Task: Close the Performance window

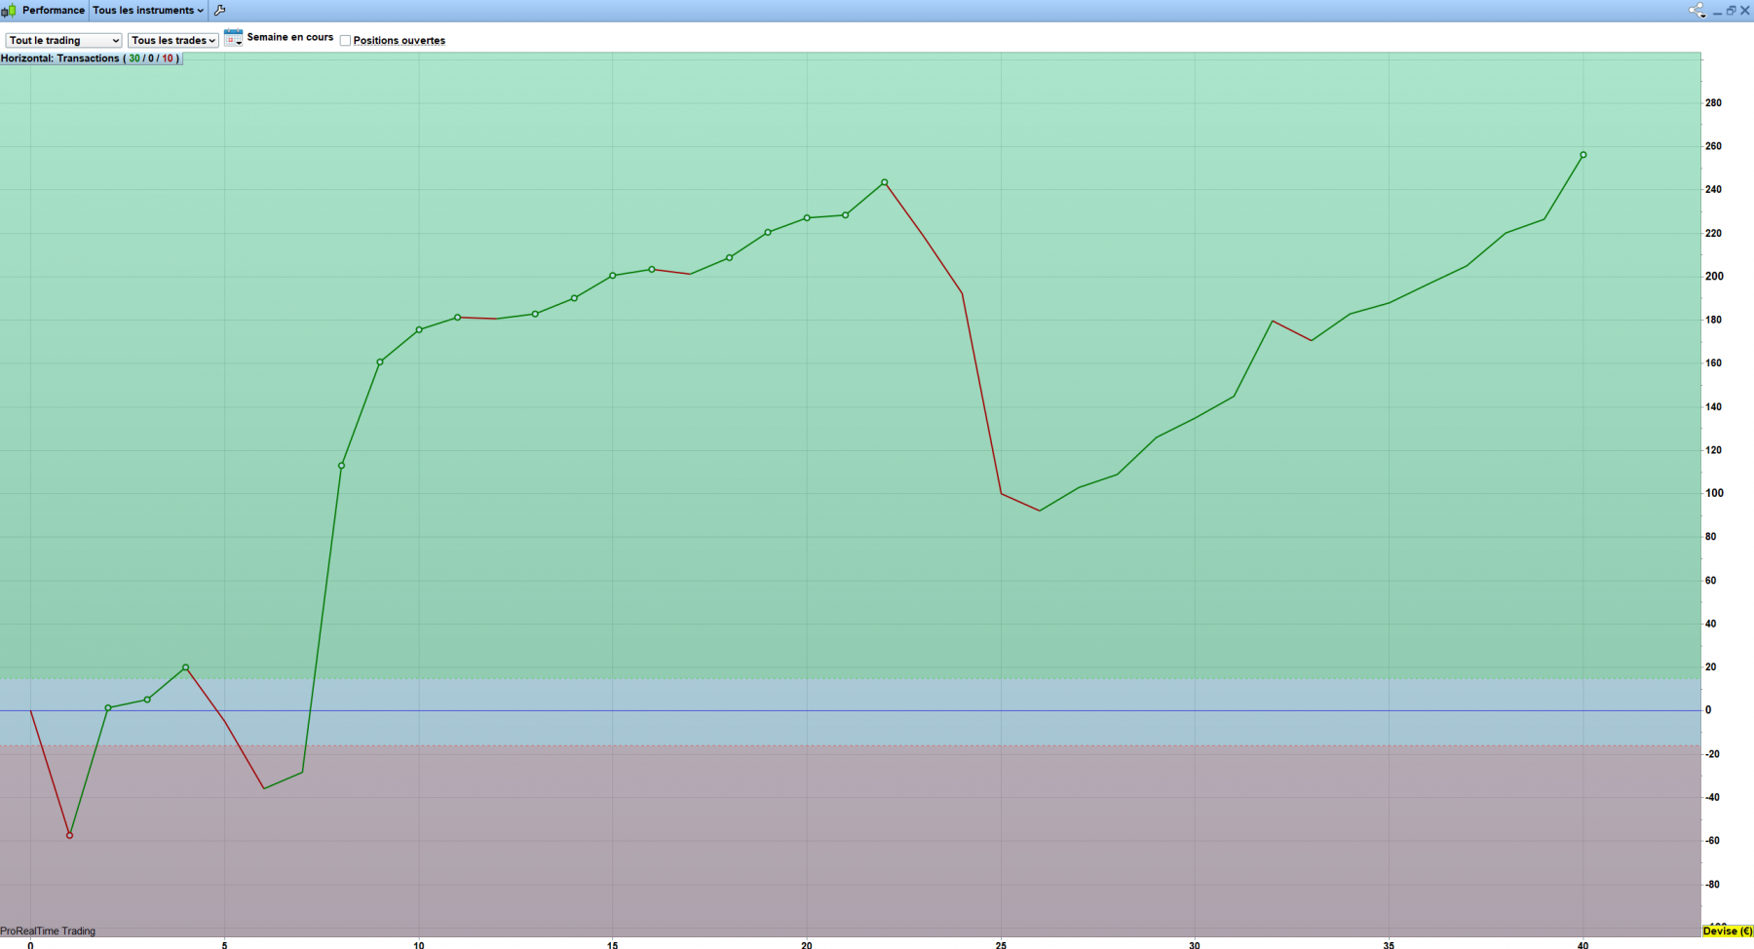Action: coord(1744,11)
